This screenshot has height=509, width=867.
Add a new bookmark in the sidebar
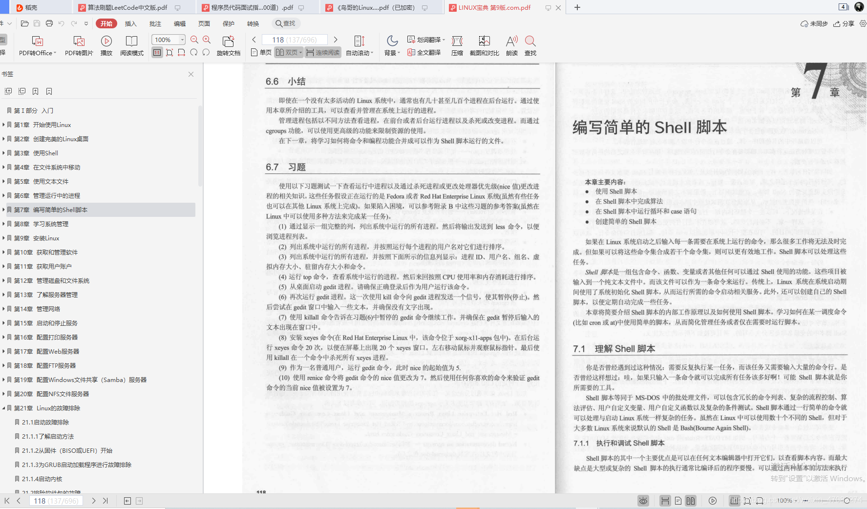tap(36, 91)
